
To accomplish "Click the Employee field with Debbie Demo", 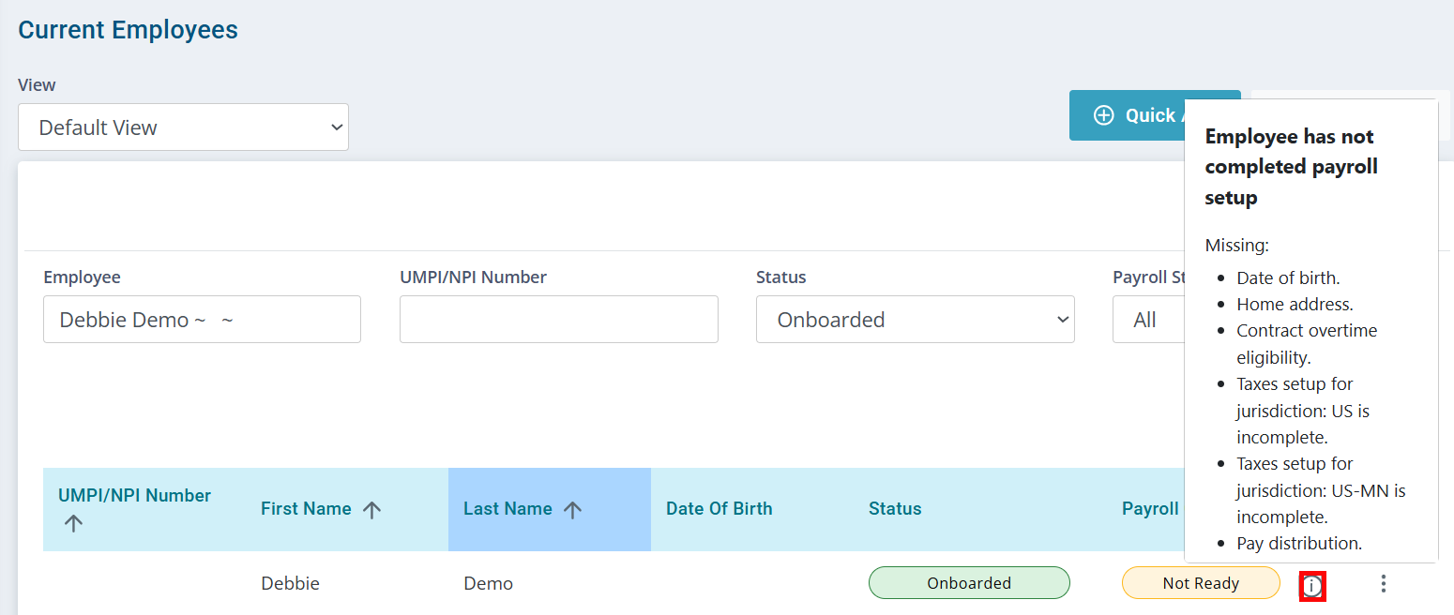I will [x=202, y=320].
